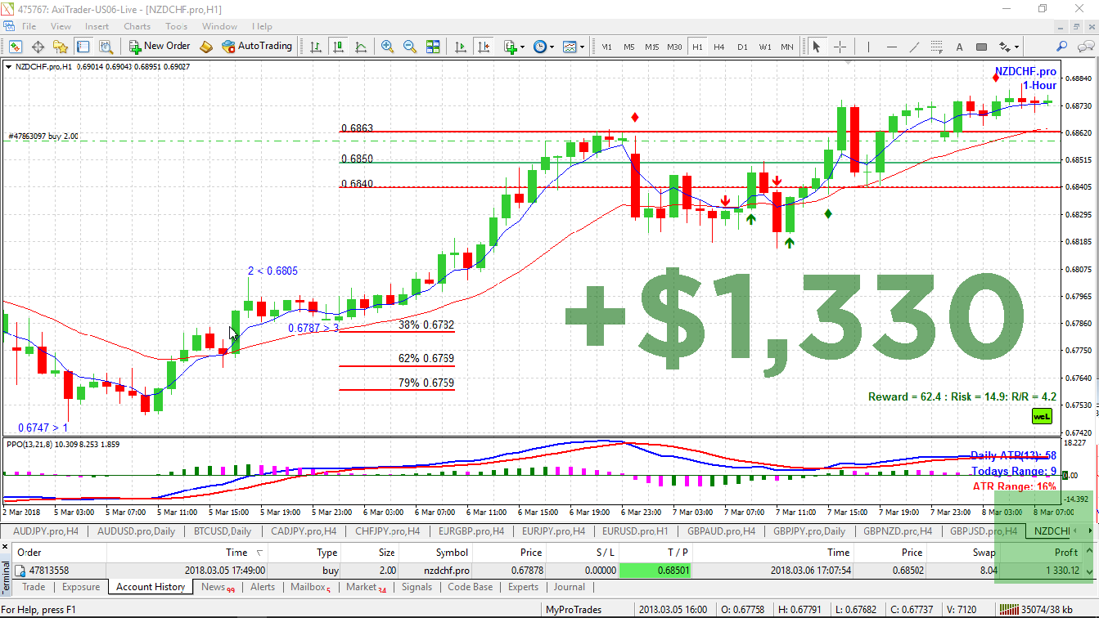Select the H1 timeframe

(697, 47)
